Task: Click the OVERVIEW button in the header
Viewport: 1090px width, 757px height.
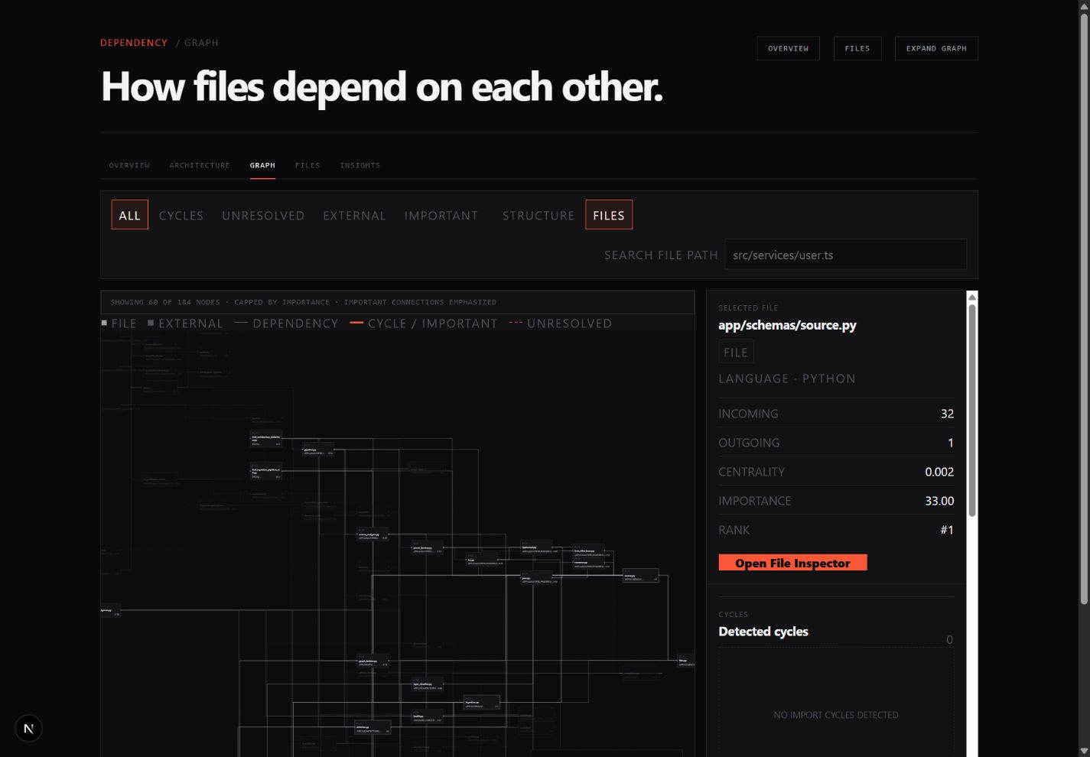Action: (788, 48)
